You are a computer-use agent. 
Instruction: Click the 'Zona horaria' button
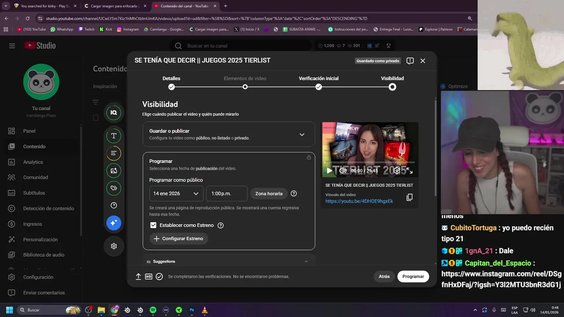(269, 194)
